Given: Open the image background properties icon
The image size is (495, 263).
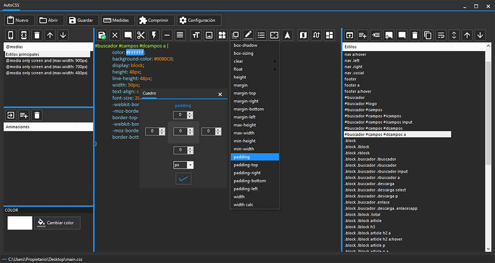Looking at the screenshot, I should click(209, 35).
